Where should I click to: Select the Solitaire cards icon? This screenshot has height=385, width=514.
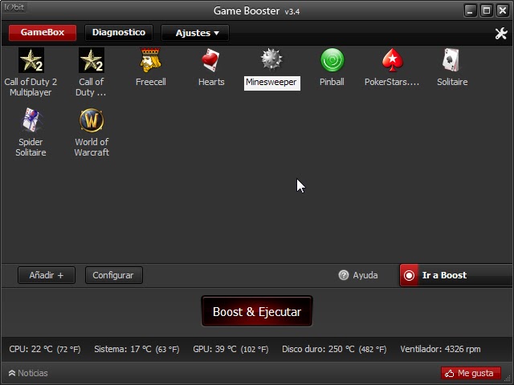click(x=452, y=60)
